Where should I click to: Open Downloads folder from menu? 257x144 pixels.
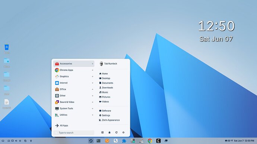106,88
